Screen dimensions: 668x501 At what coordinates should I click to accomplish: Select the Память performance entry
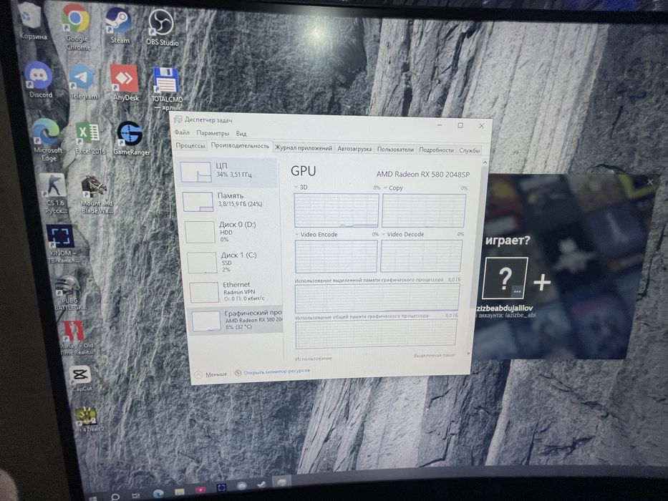coord(230,200)
